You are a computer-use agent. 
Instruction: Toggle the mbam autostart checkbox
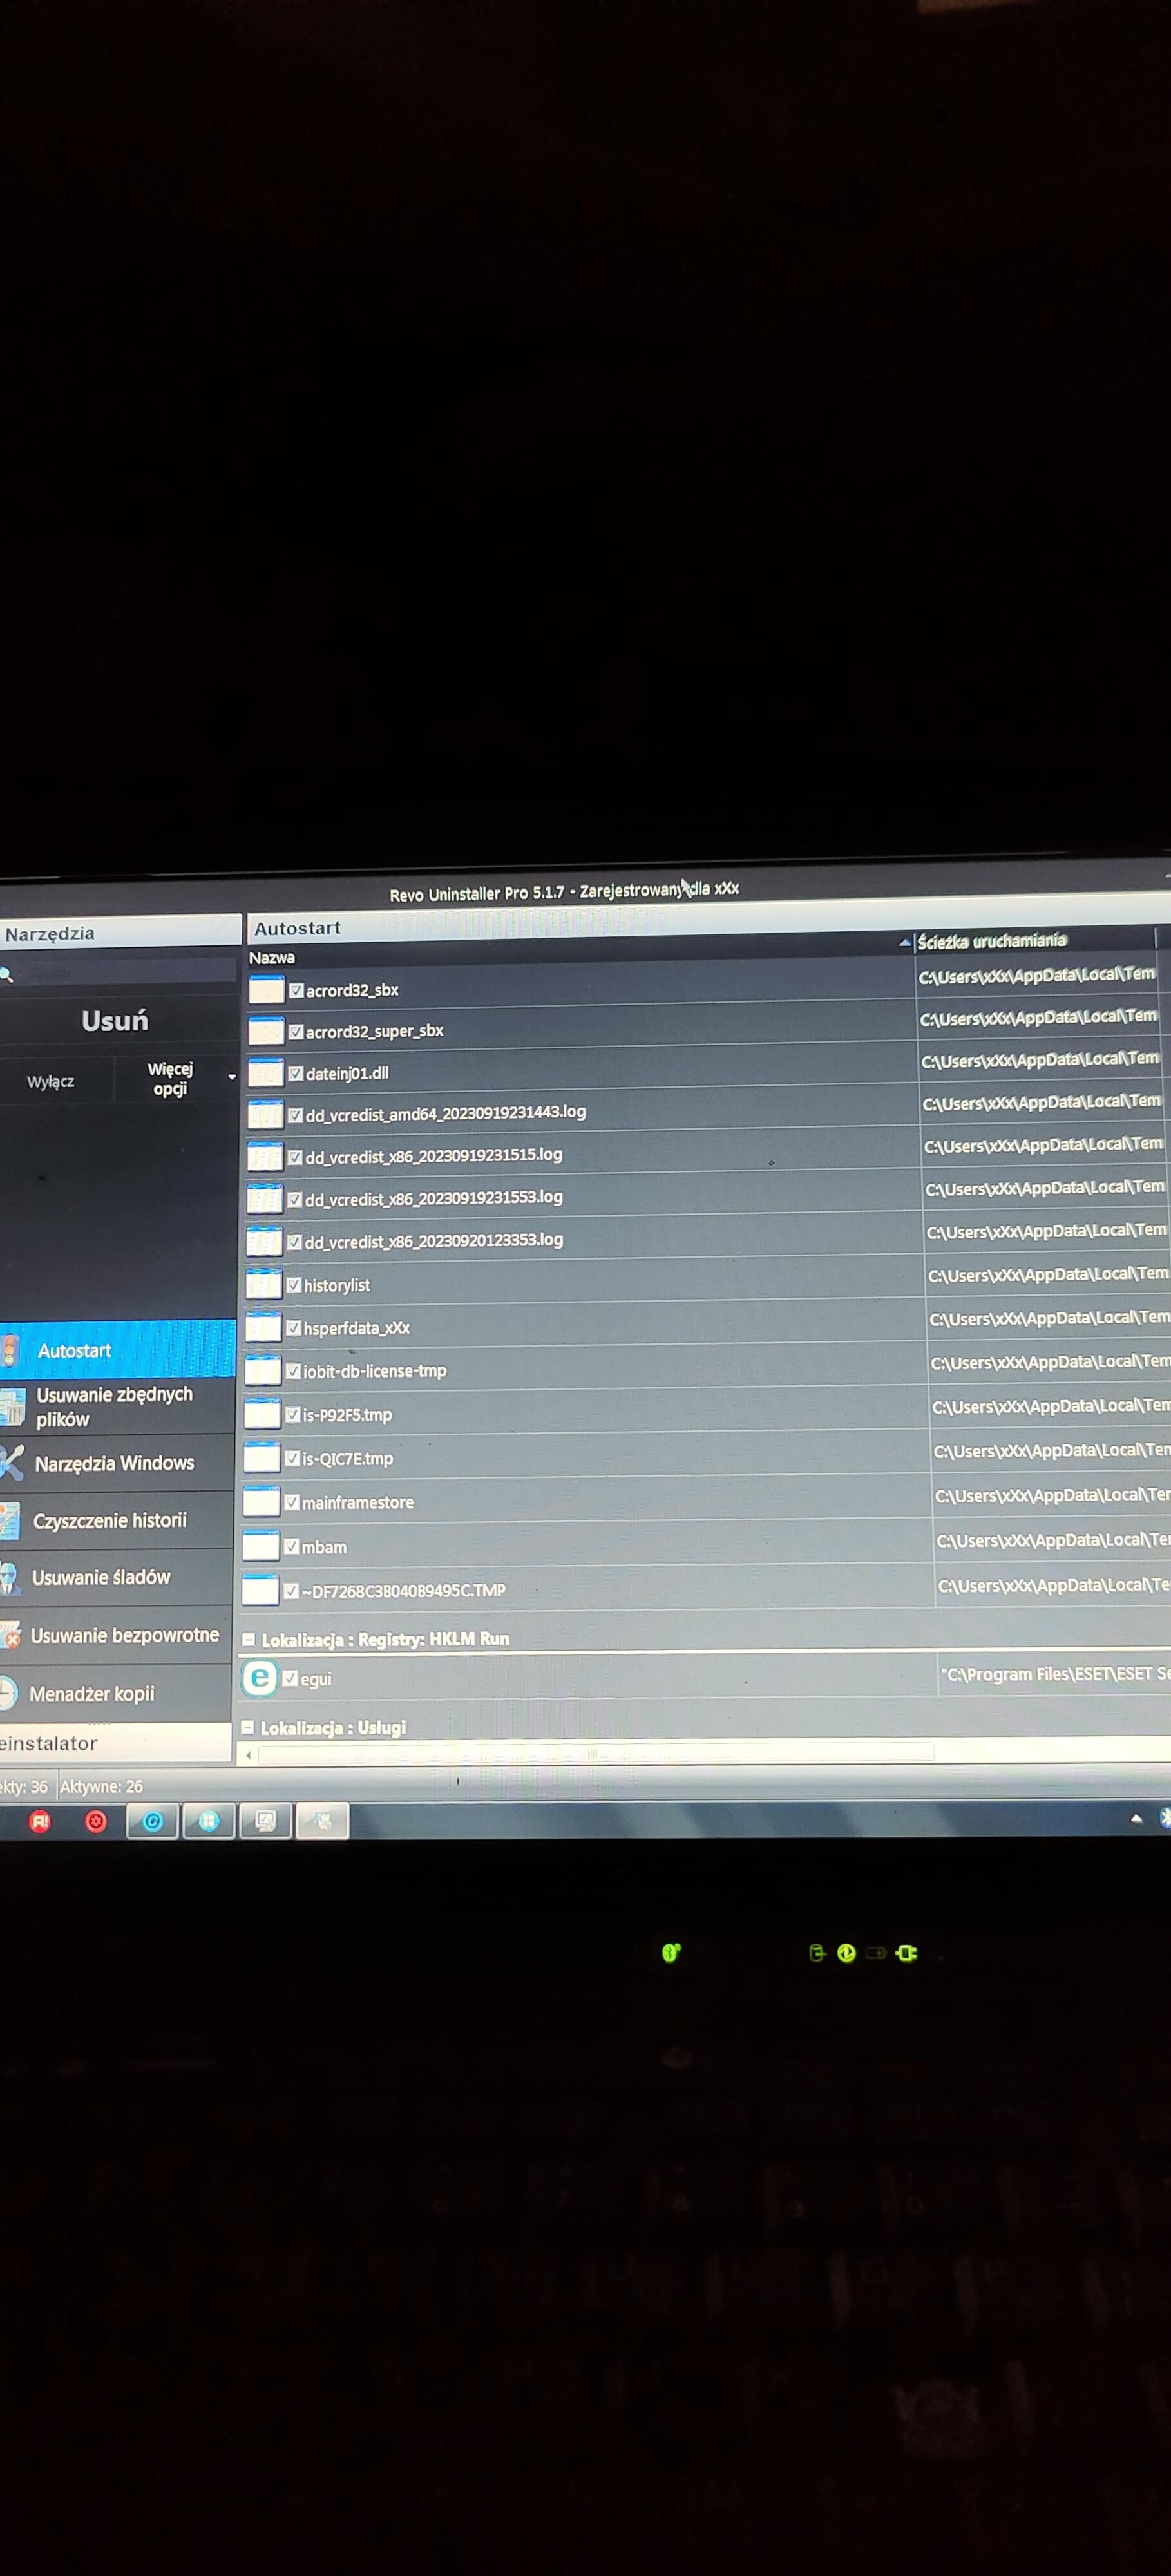291,1546
